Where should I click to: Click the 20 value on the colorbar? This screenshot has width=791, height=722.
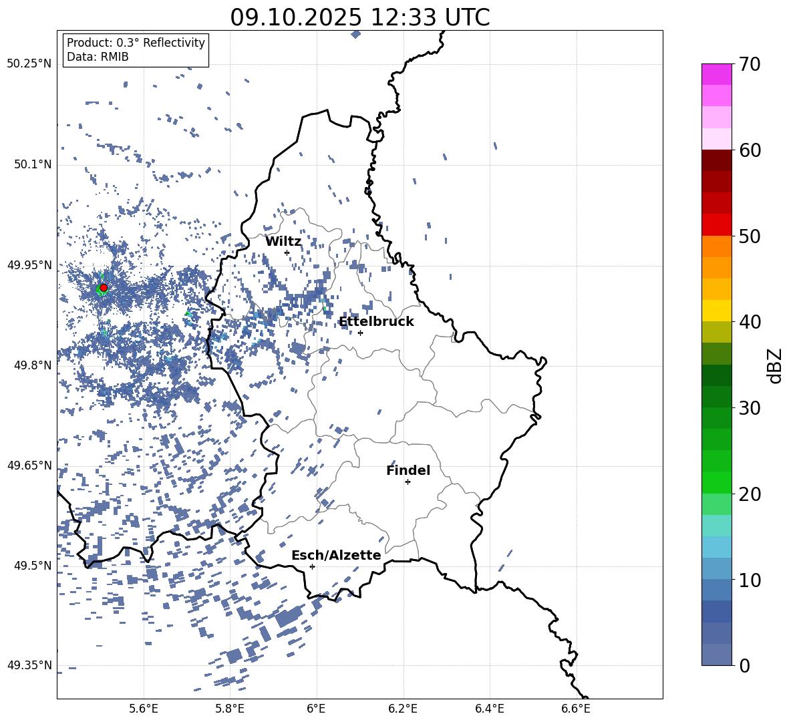(x=750, y=494)
